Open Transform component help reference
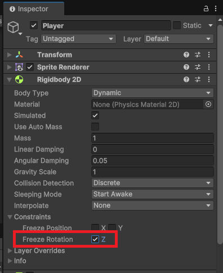The image size is (223, 273). [x=186, y=55]
